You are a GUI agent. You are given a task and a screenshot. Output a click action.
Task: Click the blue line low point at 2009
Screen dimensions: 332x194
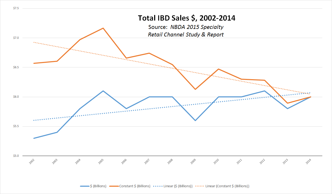(195, 120)
